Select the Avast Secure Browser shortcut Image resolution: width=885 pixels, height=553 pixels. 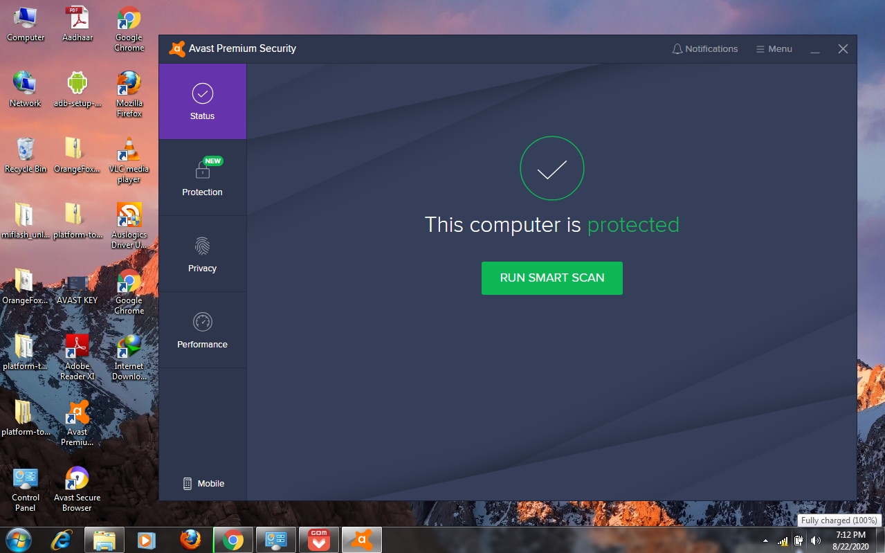point(77,489)
